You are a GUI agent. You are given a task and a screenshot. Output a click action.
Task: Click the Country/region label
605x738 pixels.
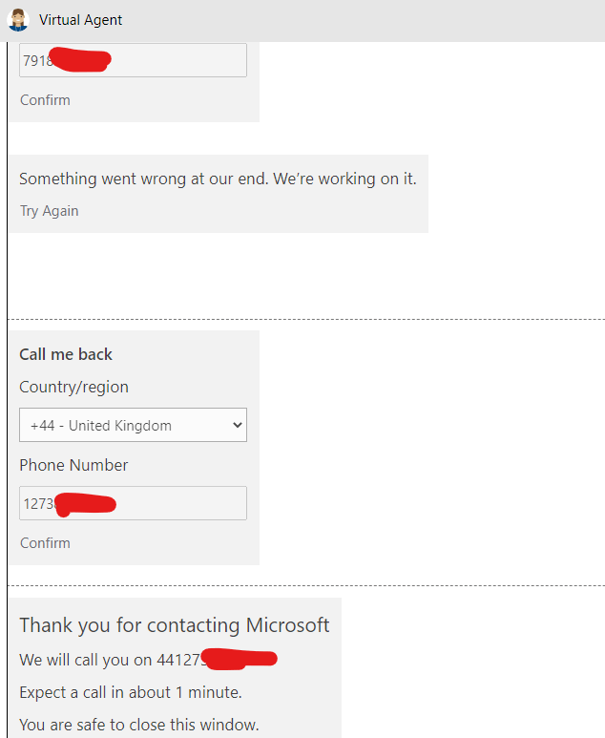coord(73,387)
